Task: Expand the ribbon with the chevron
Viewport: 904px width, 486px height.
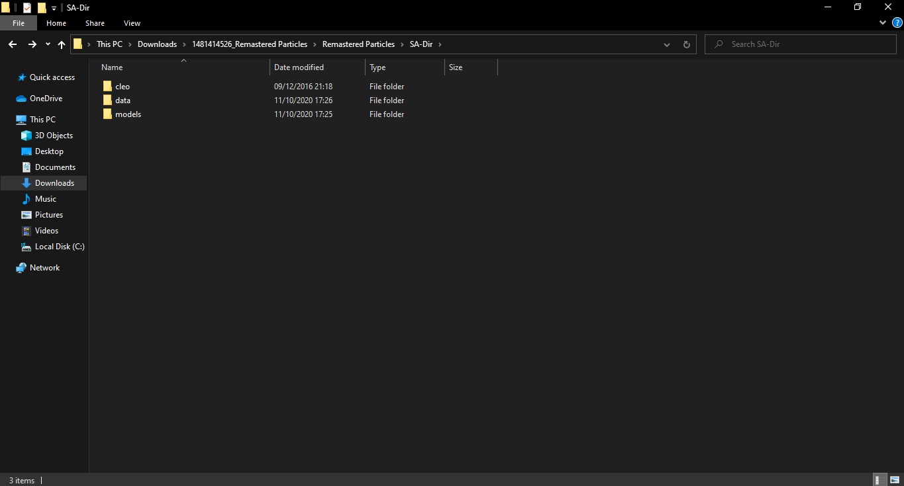Action: click(883, 22)
